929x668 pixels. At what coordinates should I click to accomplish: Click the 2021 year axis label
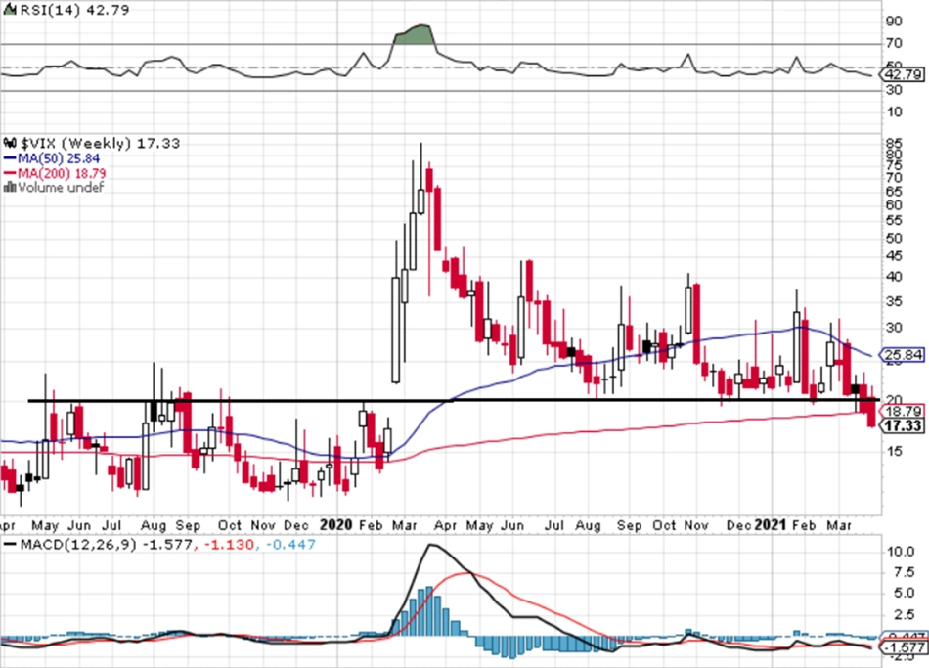pos(771,525)
